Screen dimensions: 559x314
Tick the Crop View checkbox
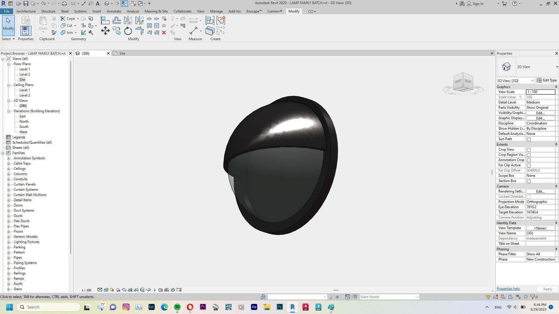coord(529,150)
